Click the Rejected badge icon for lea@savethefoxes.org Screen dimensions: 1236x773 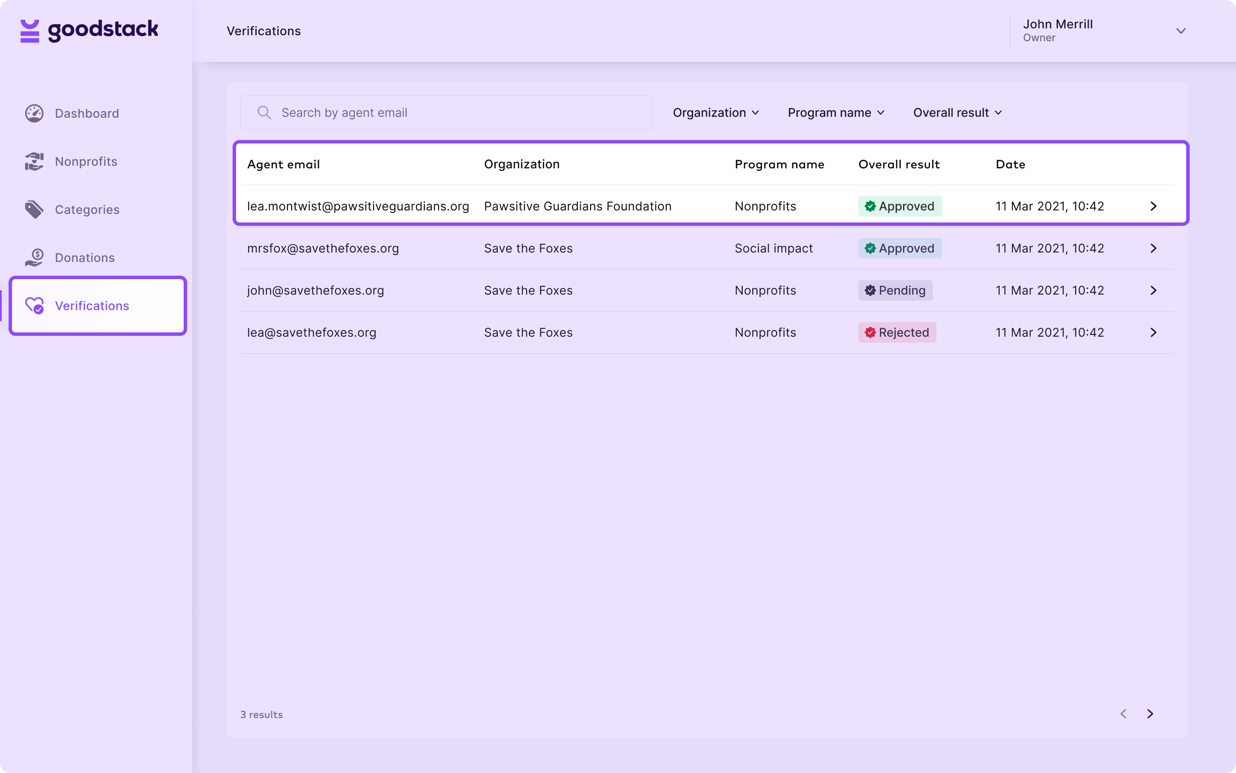[870, 332]
